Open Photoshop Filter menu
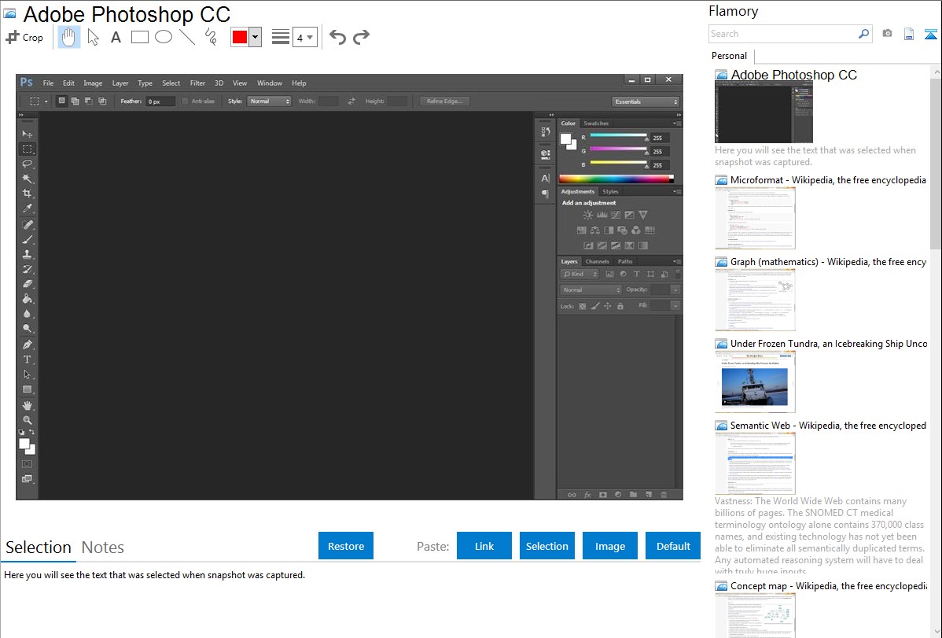942x638 pixels. click(197, 83)
